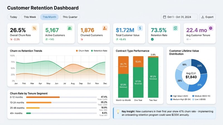Click the 23% donut segment
Screen dimensions: 223x125
pos(199,66)
